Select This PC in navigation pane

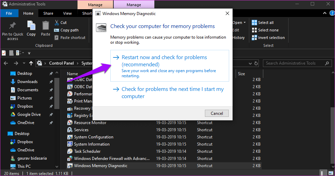24,166
